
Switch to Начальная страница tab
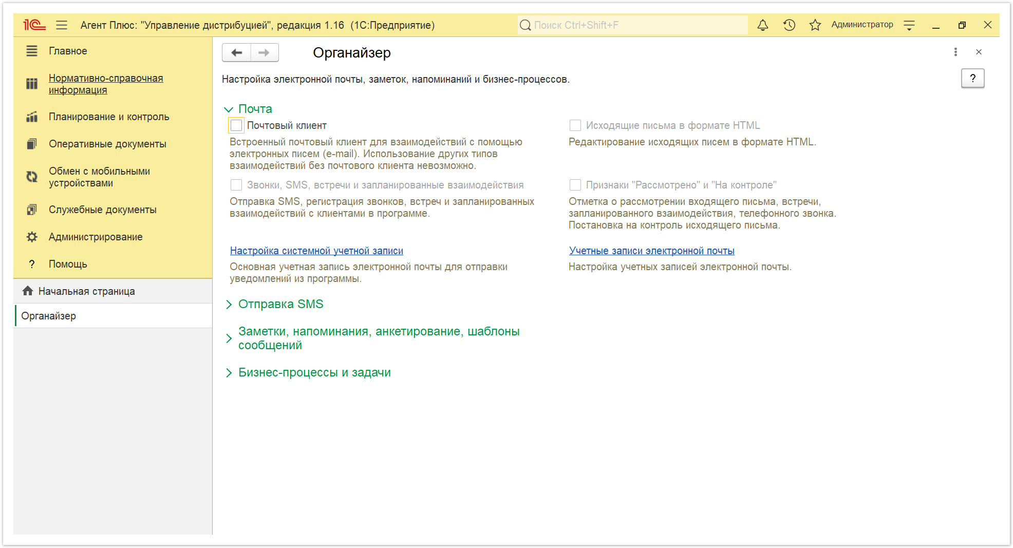pyautogui.click(x=113, y=291)
